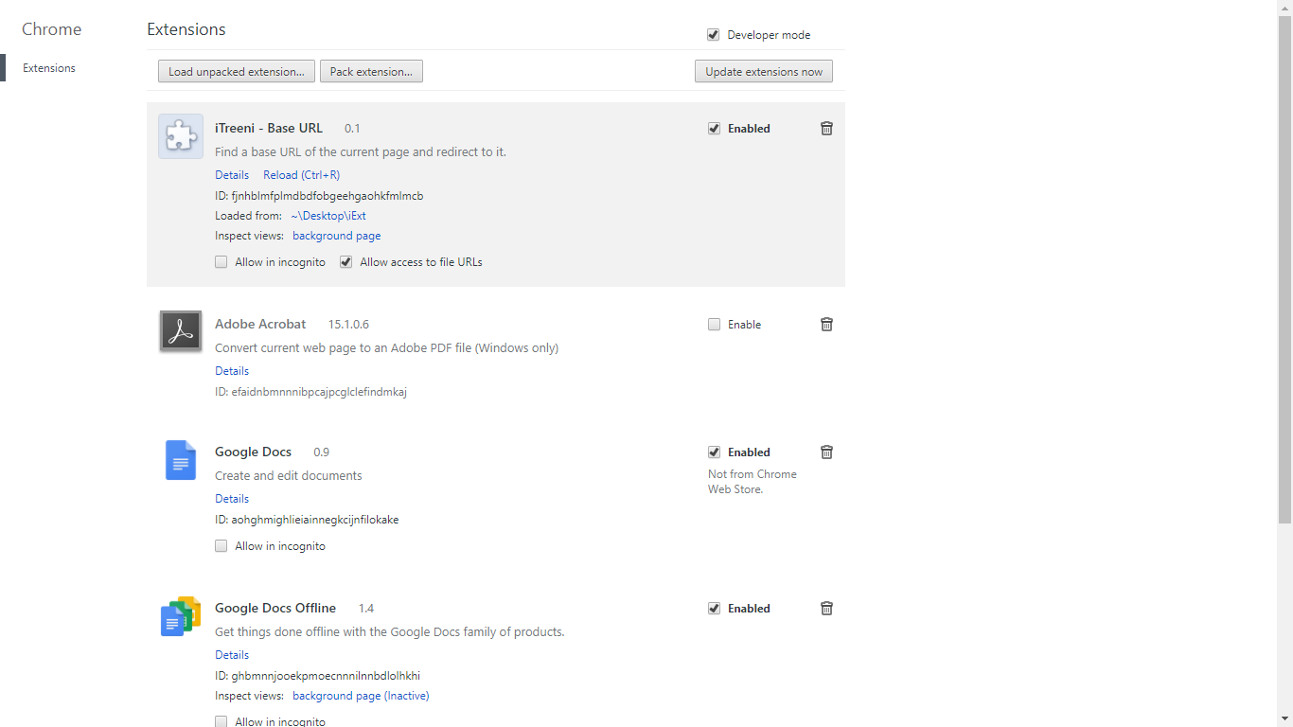The height and width of the screenshot is (727, 1293).
Task: Click the Pack extension button
Action: click(x=371, y=72)
